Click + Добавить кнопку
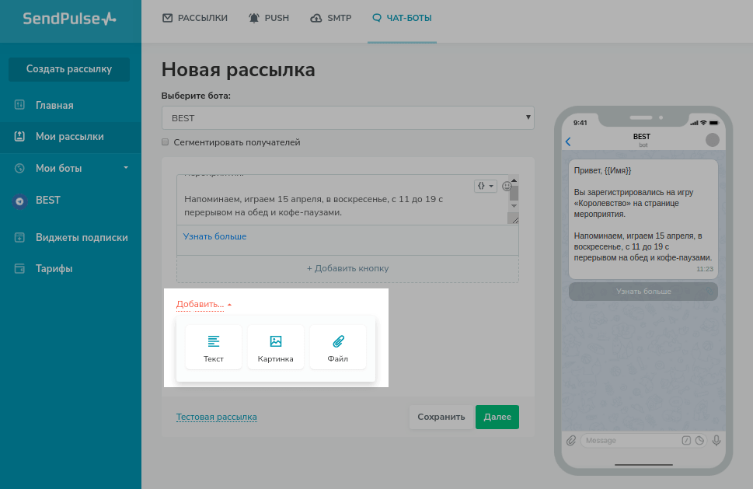Image resolution: width=753 pixels, height=489 pixels. click(x=347, y=268)
